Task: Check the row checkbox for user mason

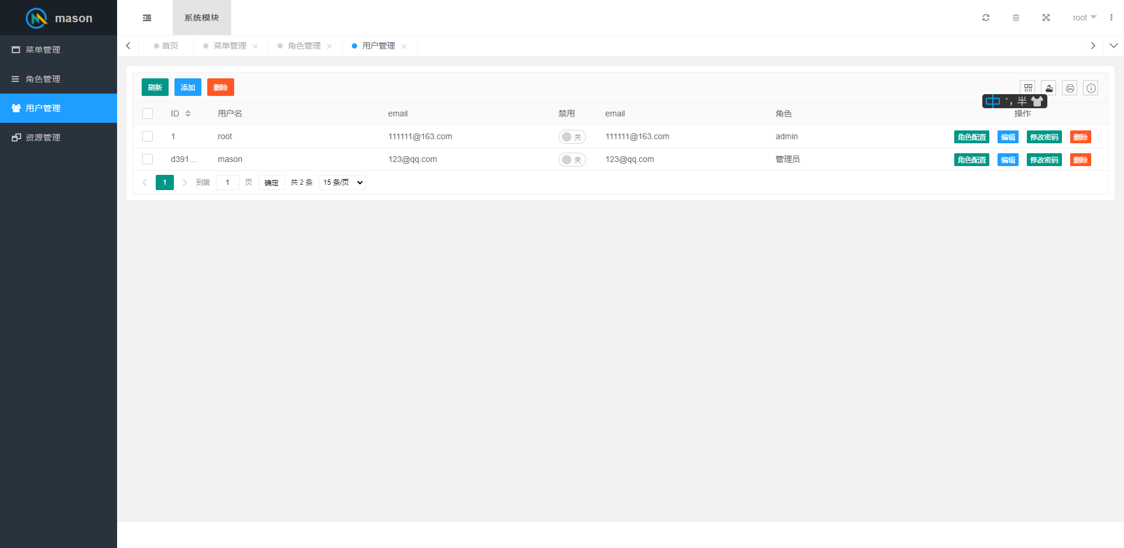Action: pos(148,159)
